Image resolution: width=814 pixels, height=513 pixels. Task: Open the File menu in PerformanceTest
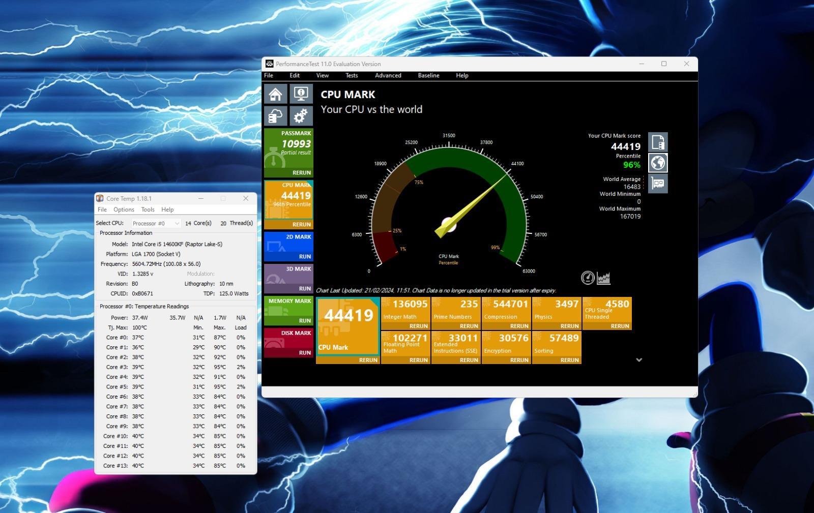tap(269, 75)
